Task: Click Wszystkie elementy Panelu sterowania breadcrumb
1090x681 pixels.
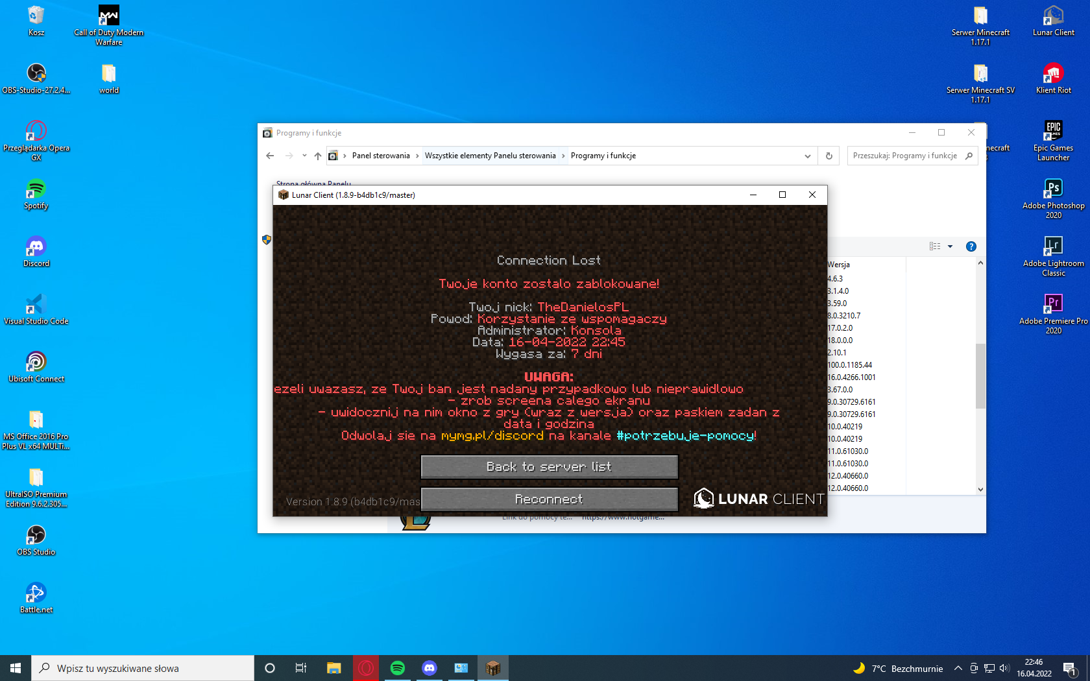Action: (x=490, y=156)
